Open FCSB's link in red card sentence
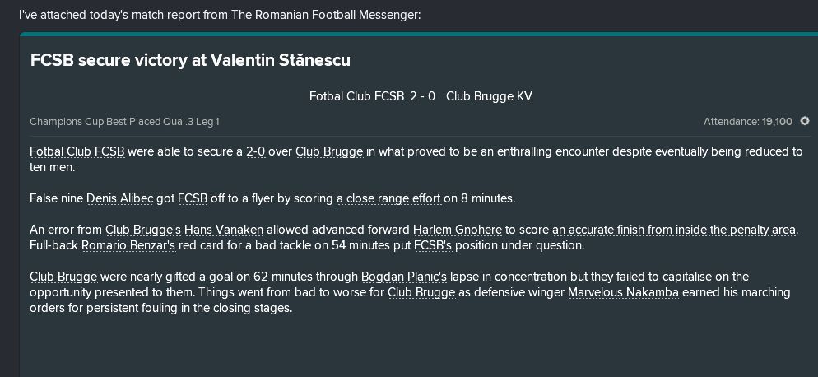The width and height of the screenshot is (818, 377). 433,245
